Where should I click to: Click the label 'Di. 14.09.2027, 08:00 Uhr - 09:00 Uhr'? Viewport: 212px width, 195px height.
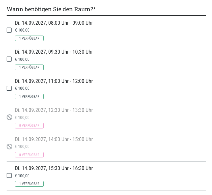[x=54, y=23]
